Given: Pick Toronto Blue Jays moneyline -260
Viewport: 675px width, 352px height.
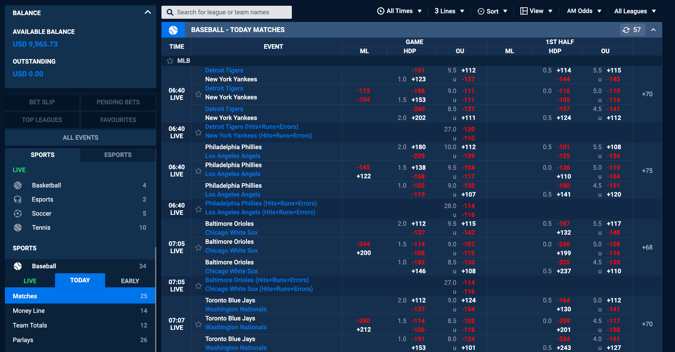Looking at the screenshot, I should [363, 321].
